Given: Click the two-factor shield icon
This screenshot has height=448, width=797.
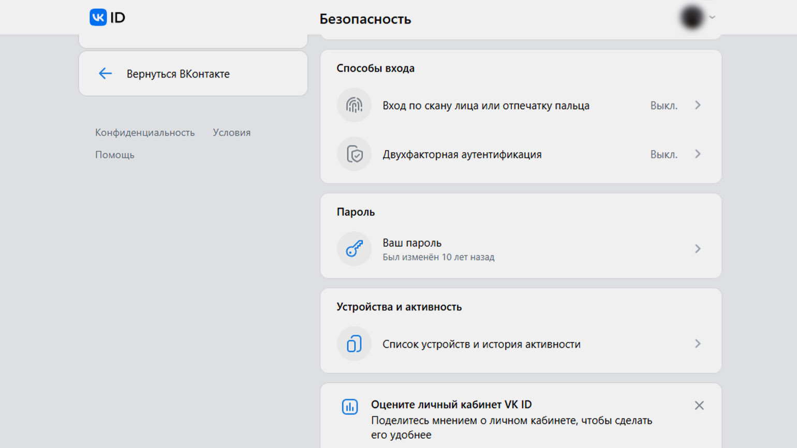Looking at the screenshot, I should [354, 154].
